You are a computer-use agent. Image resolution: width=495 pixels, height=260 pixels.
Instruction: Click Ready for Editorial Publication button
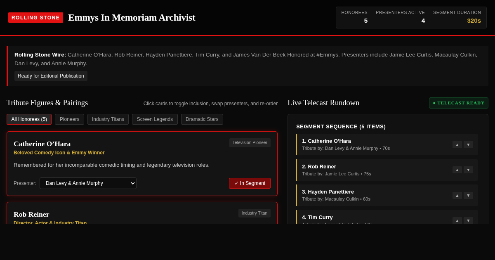click(51, 76)
